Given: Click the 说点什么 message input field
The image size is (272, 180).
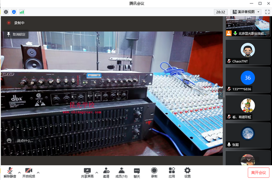Looking at the screenshot, I should [x=25, y=141].
